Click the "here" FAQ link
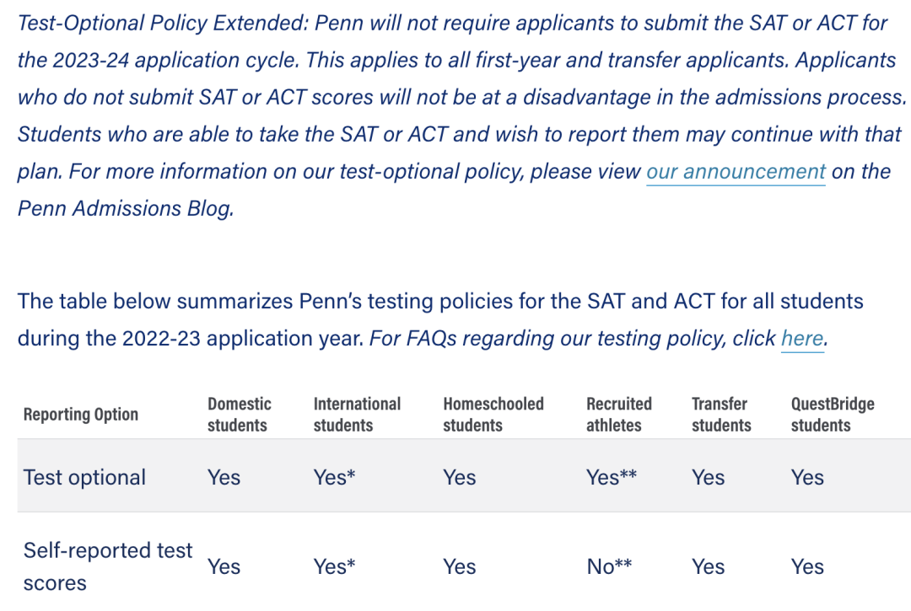Viewport: 911px width, 611px height. (801, 339)
